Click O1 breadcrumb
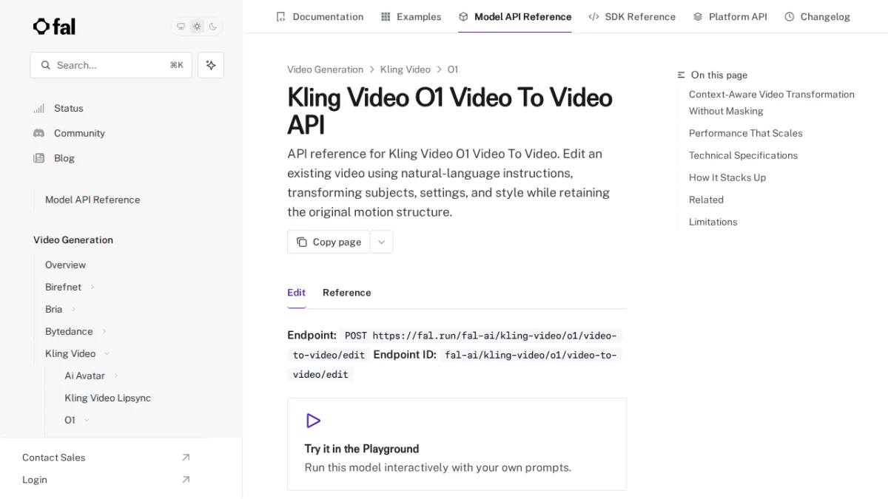Viewport: 888px width, 499px height. [x=453, y=69]
